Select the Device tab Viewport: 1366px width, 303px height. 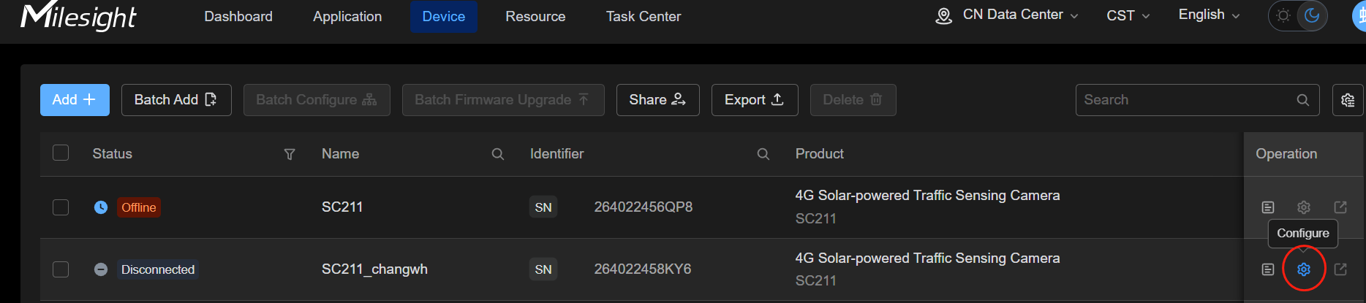pos(444,16)
